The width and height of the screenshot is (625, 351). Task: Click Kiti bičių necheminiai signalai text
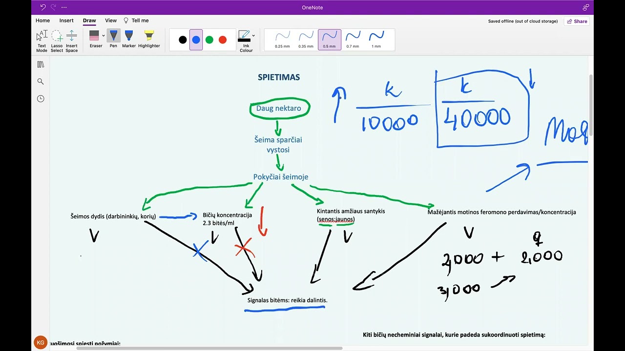click(x=454, y=335)
